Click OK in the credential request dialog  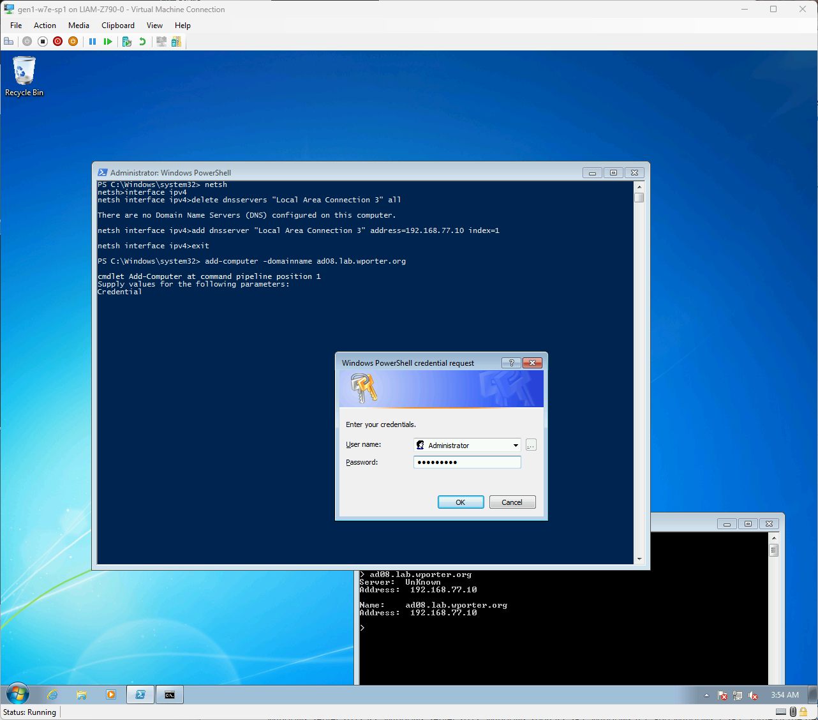point(461,502)
